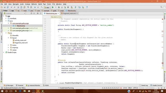The width and height of the screenshot is (166, 93).
Task: Expand the menu folder
Action: tap(9, 45)
